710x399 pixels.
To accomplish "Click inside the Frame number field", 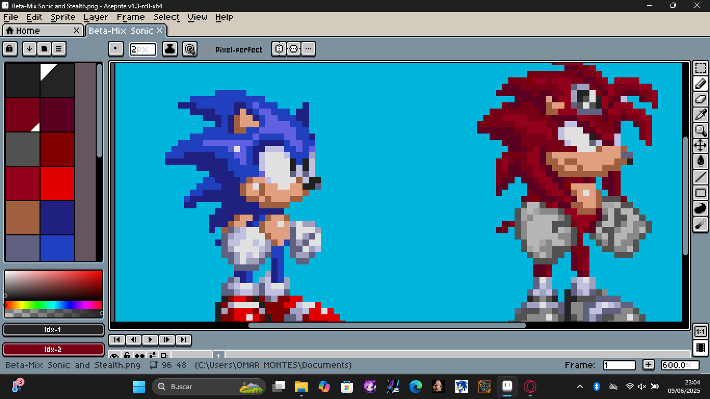I will (x=619, y=365).
